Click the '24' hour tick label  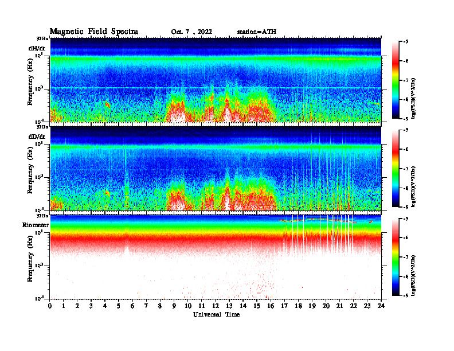pyautogui.click(x=381, y=306)
